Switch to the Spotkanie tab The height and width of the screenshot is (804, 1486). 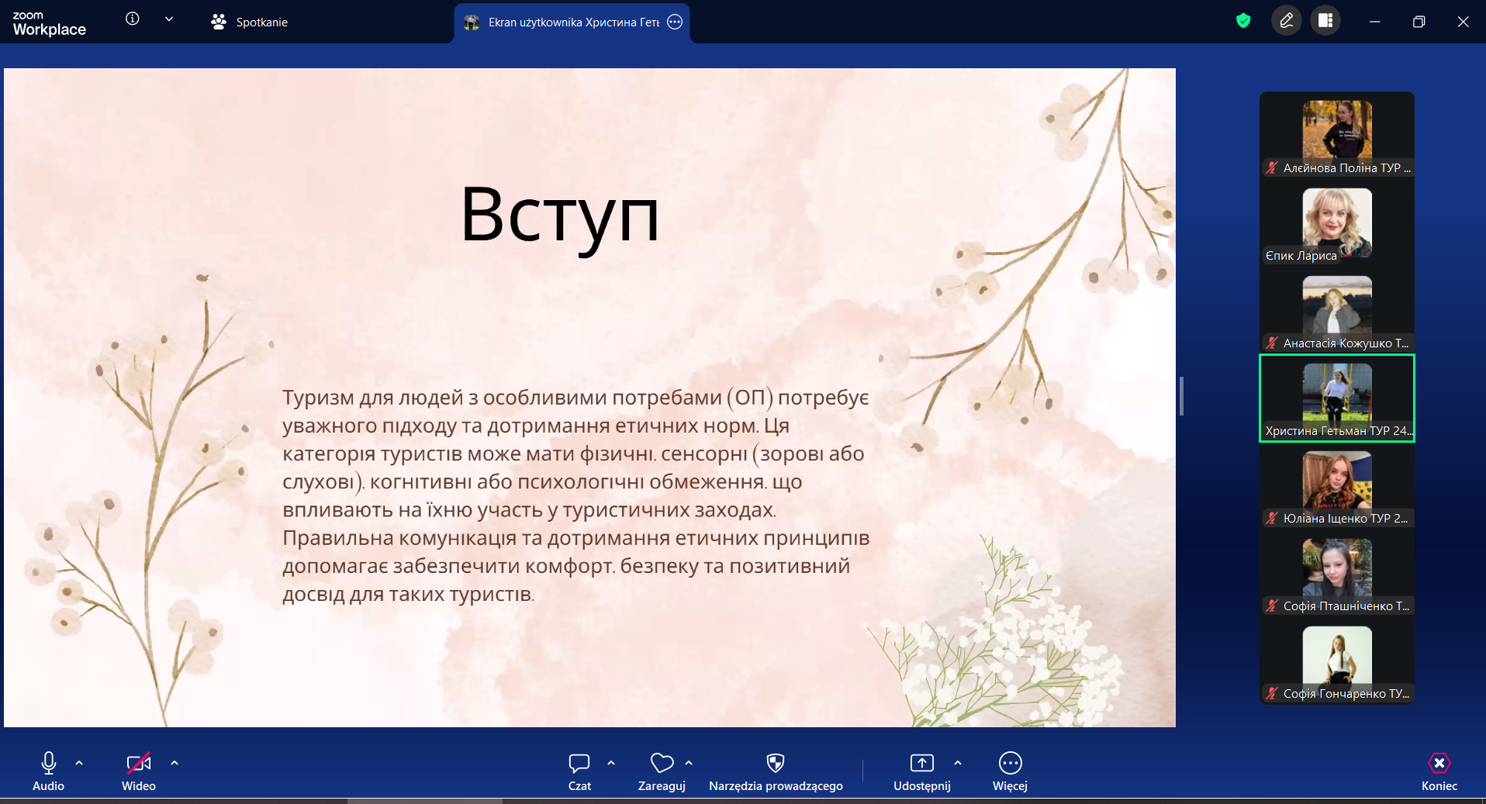click(250, 22)
